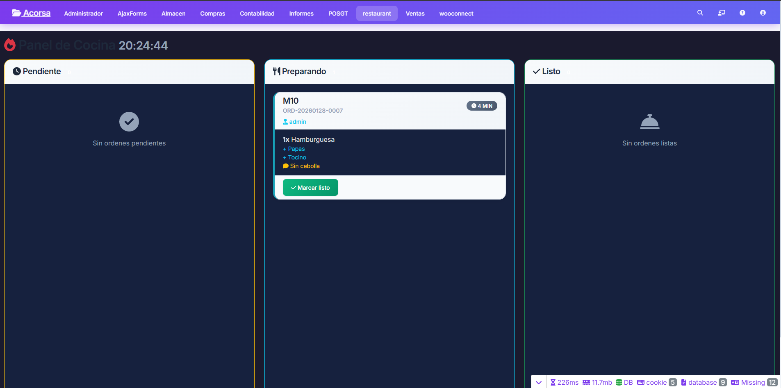This screenshot has height=388, width=781.
Task: Collapse the debug bar with the chevron
Action: 539,382
